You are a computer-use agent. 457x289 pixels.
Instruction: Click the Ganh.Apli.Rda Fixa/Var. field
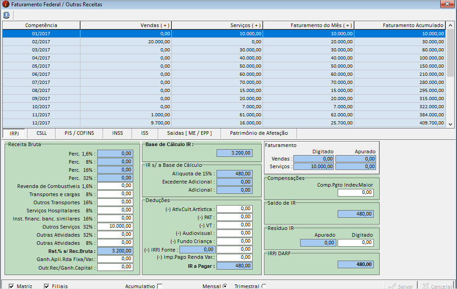pos(115,259)
